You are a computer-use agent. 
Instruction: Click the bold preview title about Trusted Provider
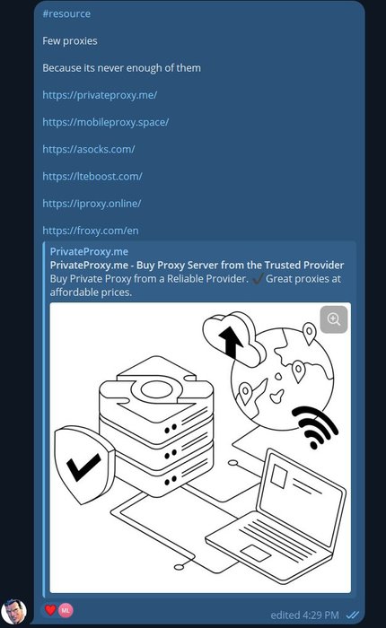coord(197,266)
